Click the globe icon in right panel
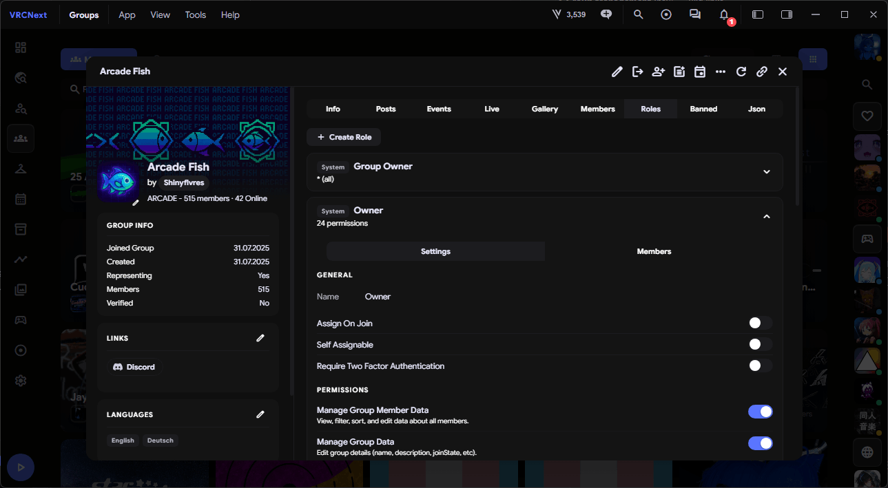 coord(867,452)
